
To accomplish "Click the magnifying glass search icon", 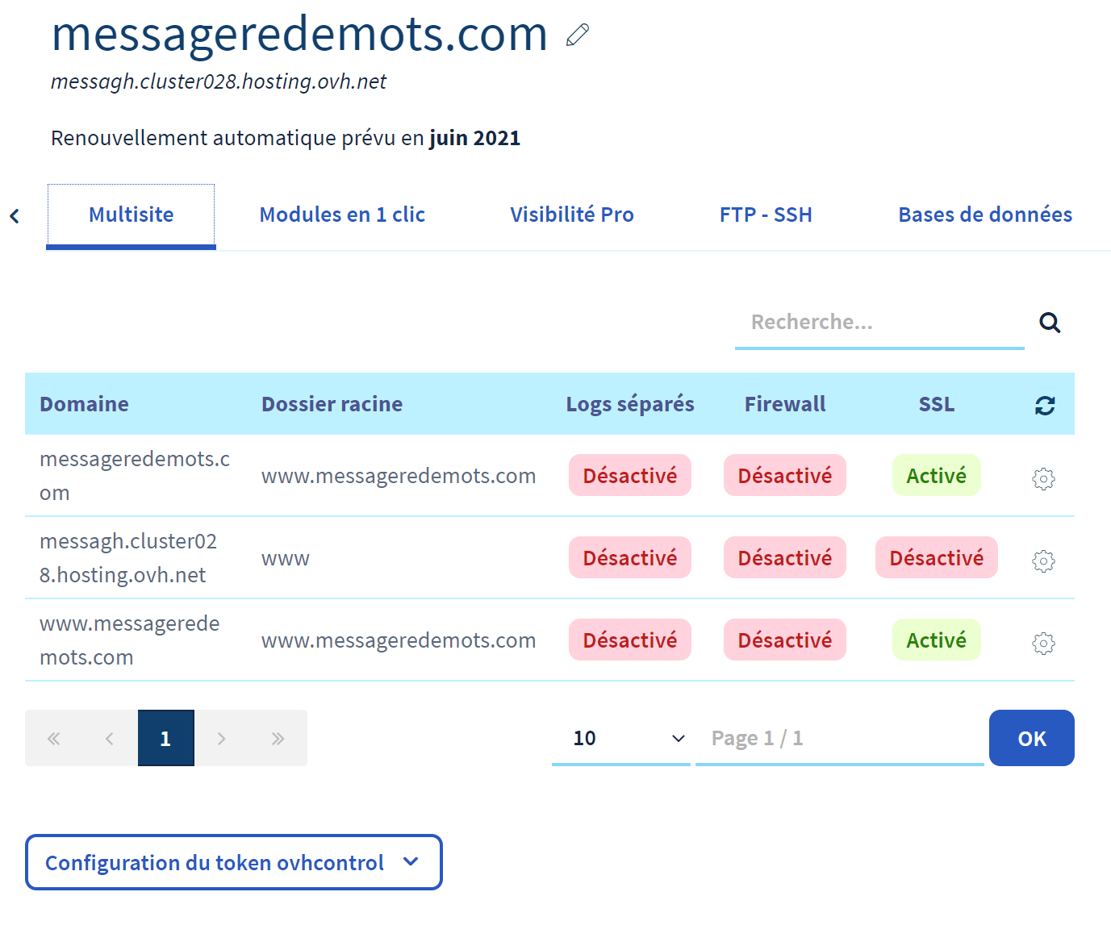I will [x=1049, y=323].
